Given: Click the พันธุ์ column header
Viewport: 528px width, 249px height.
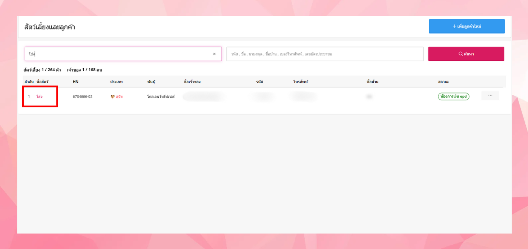Looking at the screenshot, I should pos(151,82).
